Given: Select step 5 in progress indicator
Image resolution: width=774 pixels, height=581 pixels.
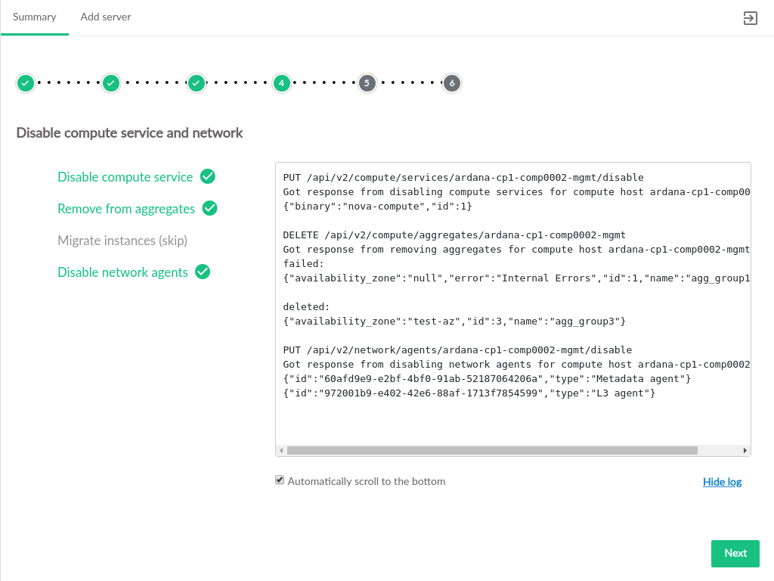Looking at the screenshot, I should [367, 82].
